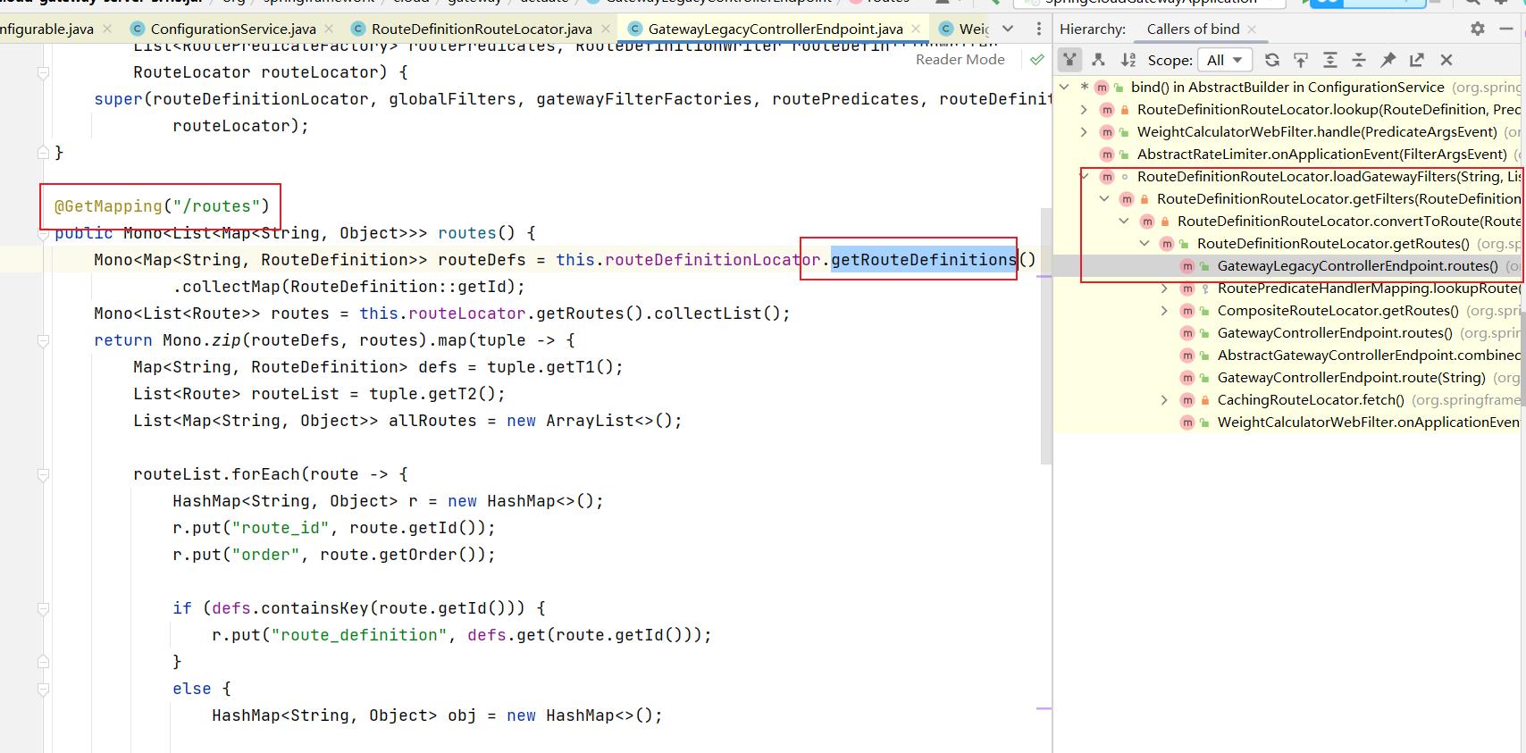This screenshot has width=1526, height=753.
Task: Select GatewayLegacyControllerEndpoint.routes() row
Action: click(1289, 265)
